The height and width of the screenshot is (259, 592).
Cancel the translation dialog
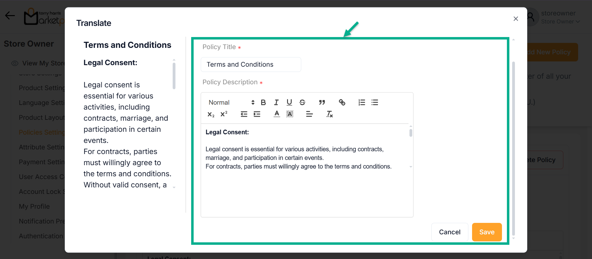450,232
